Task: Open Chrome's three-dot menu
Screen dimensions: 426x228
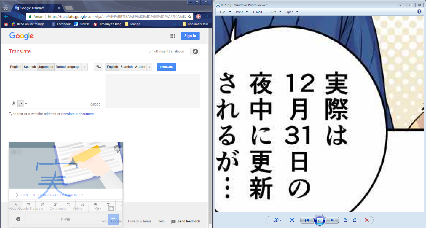Action: (x=207, y=17)
